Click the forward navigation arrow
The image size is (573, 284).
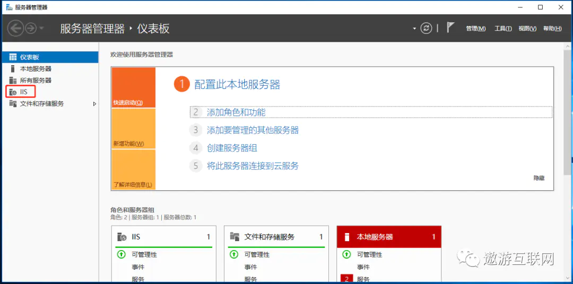31,29
